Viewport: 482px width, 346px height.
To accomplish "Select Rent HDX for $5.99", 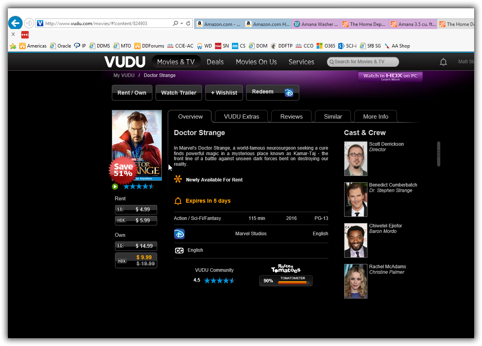I will [x=136, y=220].
